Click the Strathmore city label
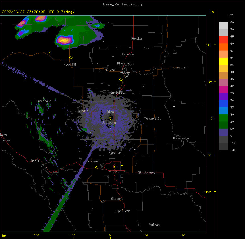 coord(147,173)
